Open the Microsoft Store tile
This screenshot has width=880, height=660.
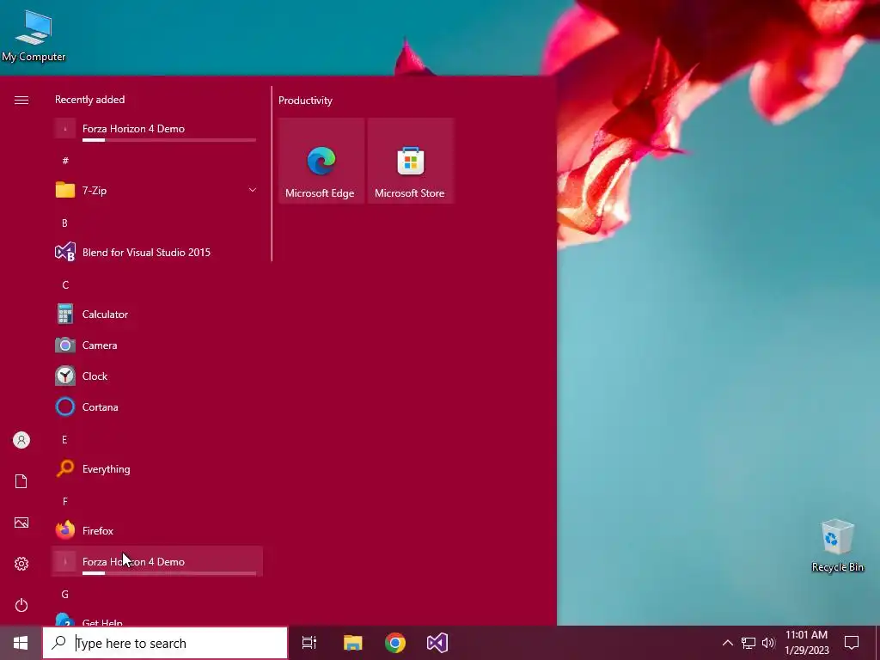(410, 161)
